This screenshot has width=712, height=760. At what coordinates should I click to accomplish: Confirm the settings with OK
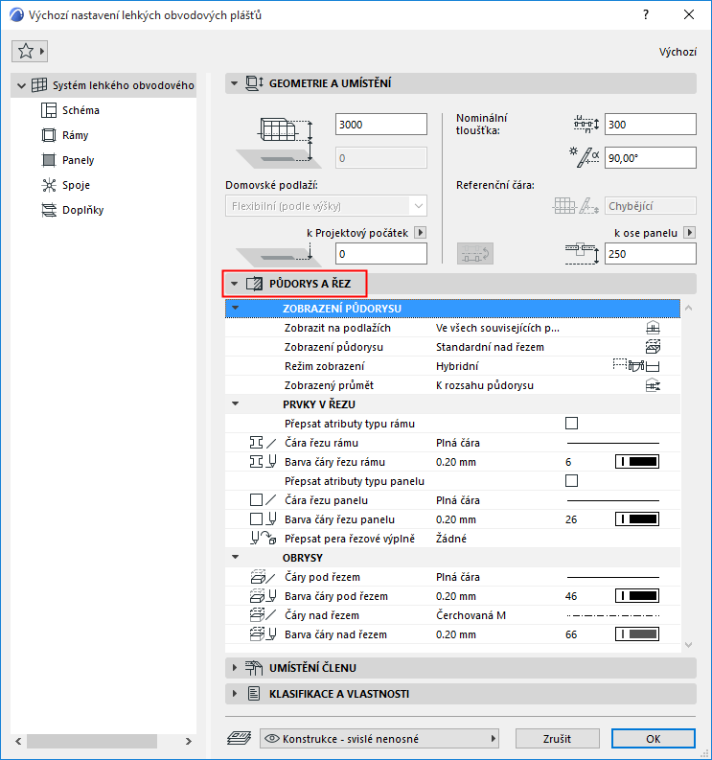[653, 739]
